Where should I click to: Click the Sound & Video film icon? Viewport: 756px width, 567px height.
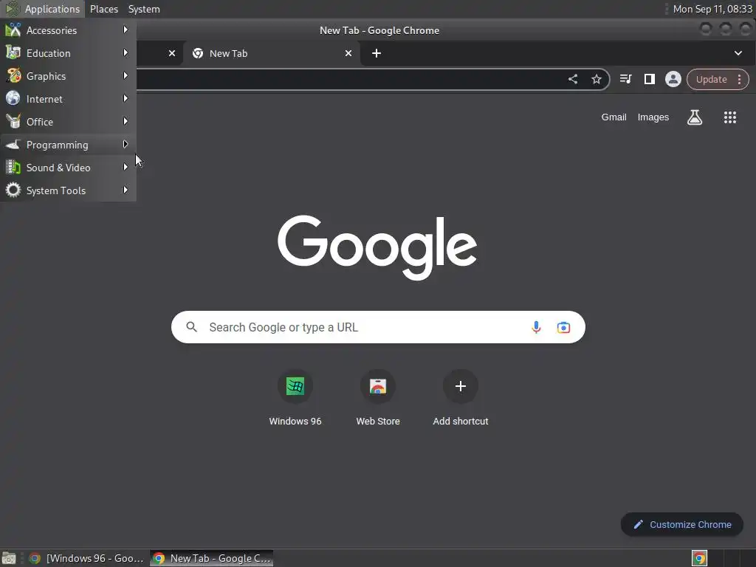pyautogui.click(x=13, y=168)
